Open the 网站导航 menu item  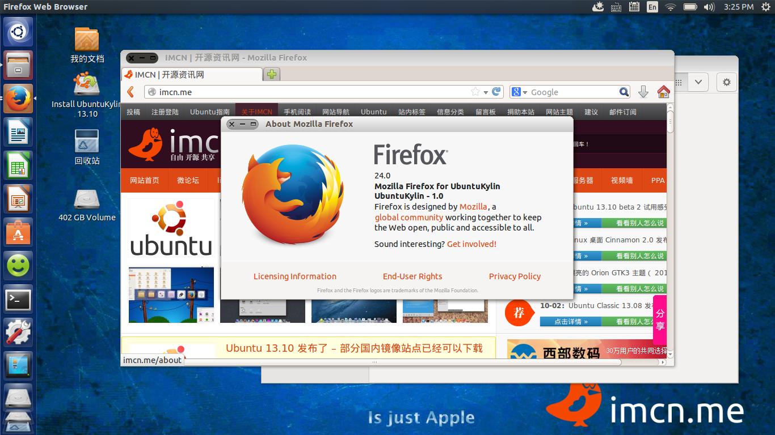(x=336, y=112)
